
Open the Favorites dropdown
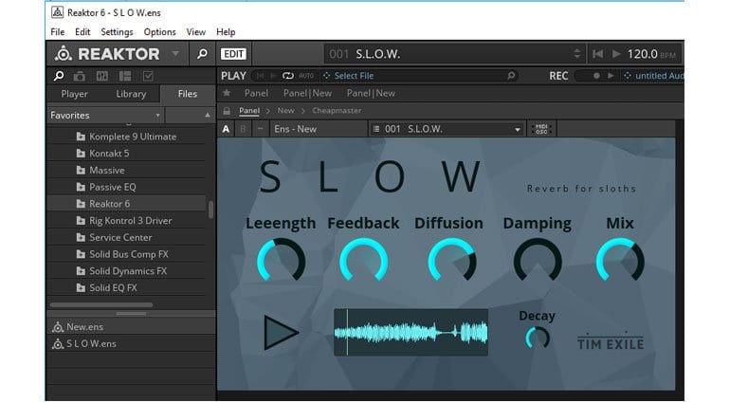point(105,115)
